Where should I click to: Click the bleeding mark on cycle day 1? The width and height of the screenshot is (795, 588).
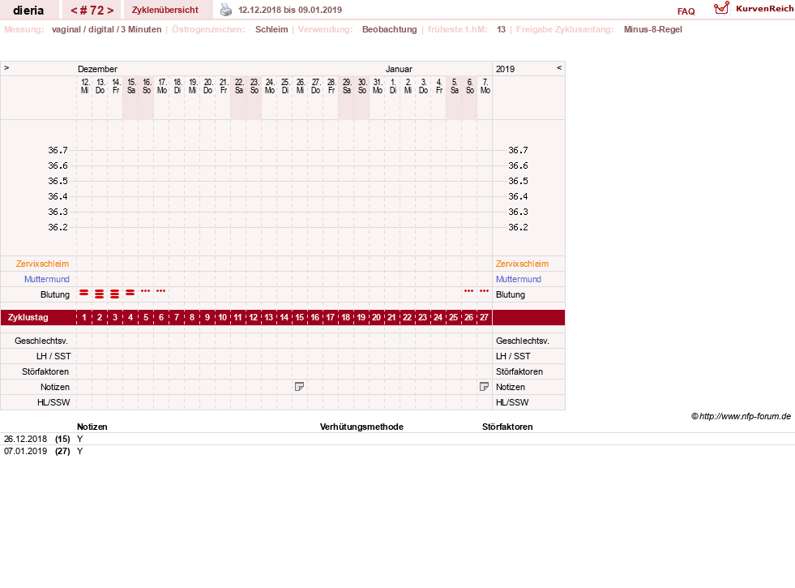(x=84, y=294)
